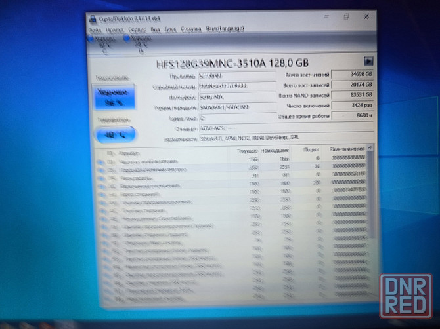Click the scroll up arrow of attribute list
This screenshot has height=329, width=440.
(370, 147)
